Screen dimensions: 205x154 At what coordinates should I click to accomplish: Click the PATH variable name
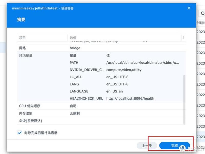click(74, 63)
